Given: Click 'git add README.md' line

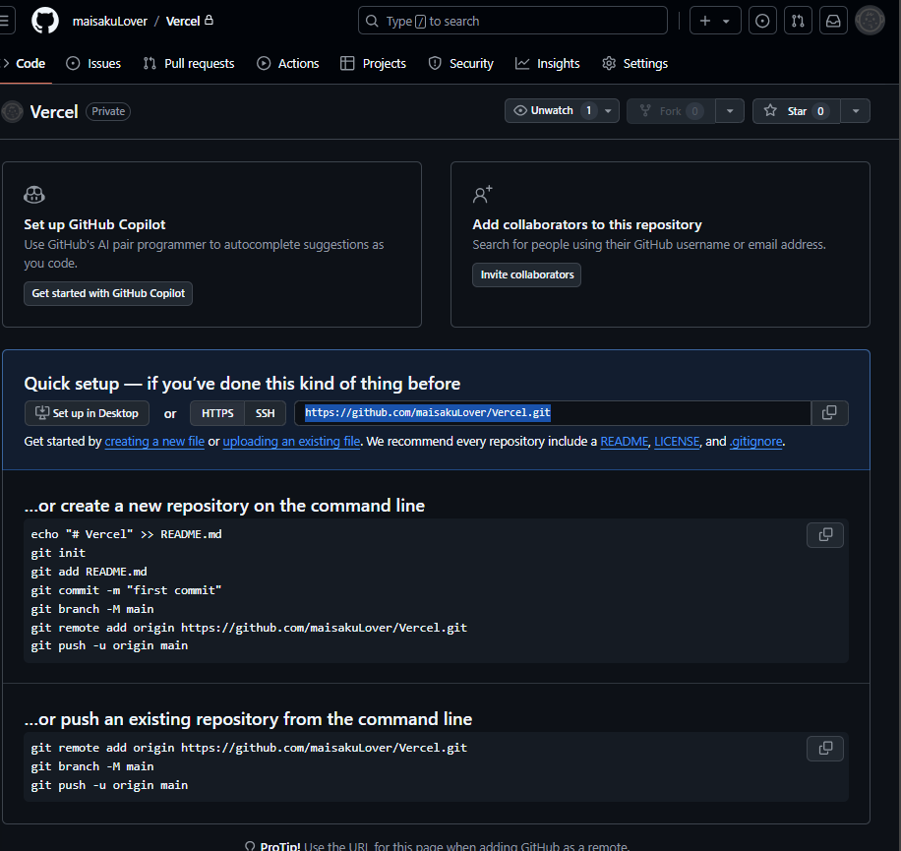Looking at the screenshot, I should pos(90,572).
